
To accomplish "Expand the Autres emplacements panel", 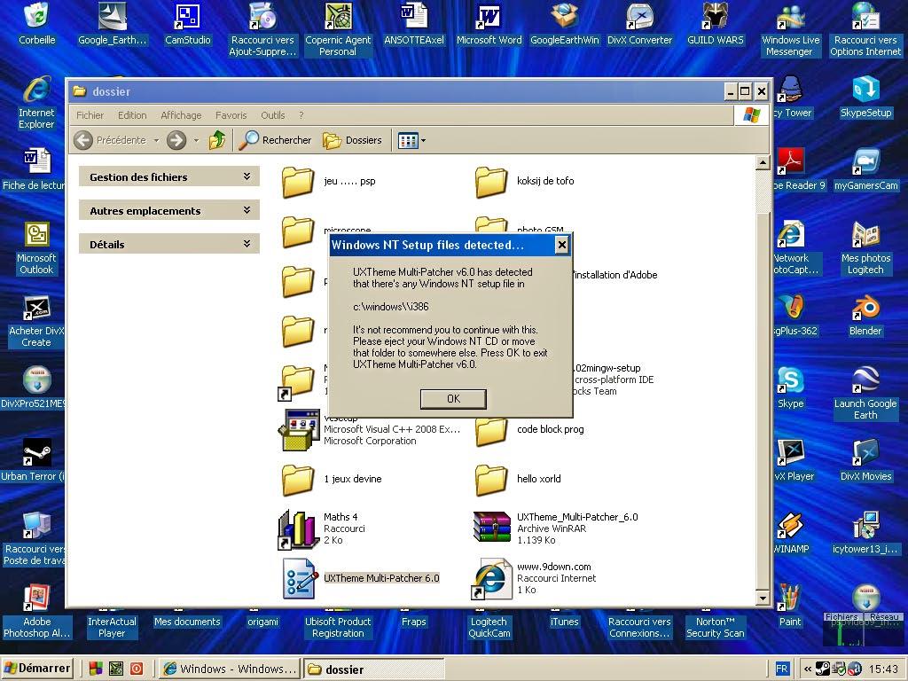I will coord(169,211).
